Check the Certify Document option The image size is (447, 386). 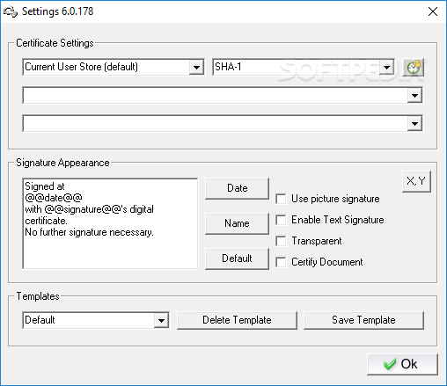coord(281,262)
